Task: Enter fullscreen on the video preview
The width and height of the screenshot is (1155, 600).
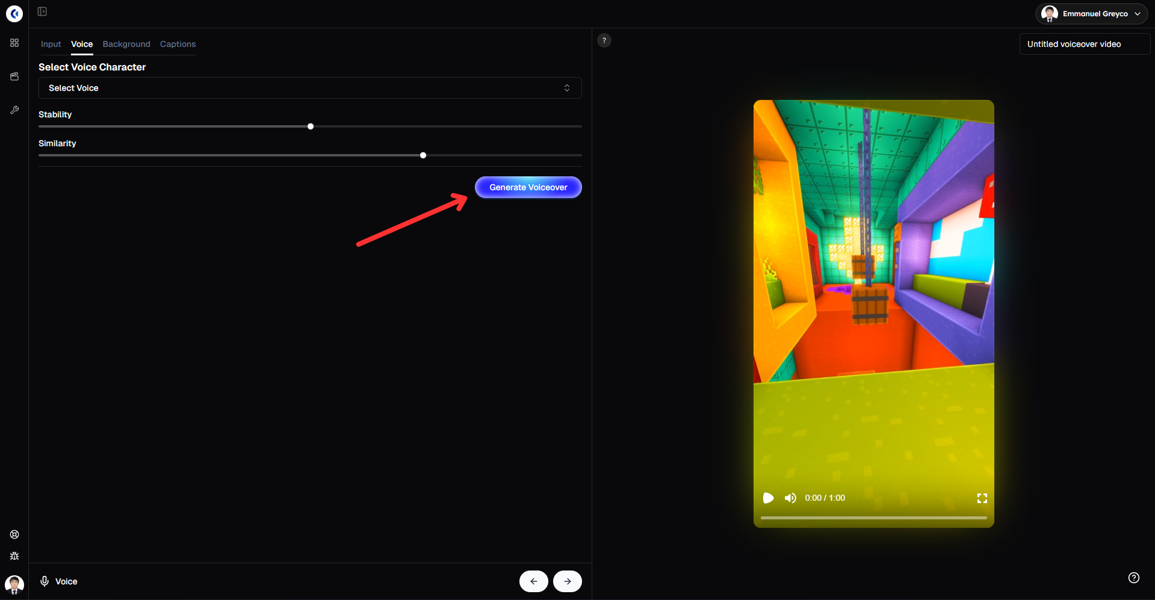Action: [x=982, y=498]
